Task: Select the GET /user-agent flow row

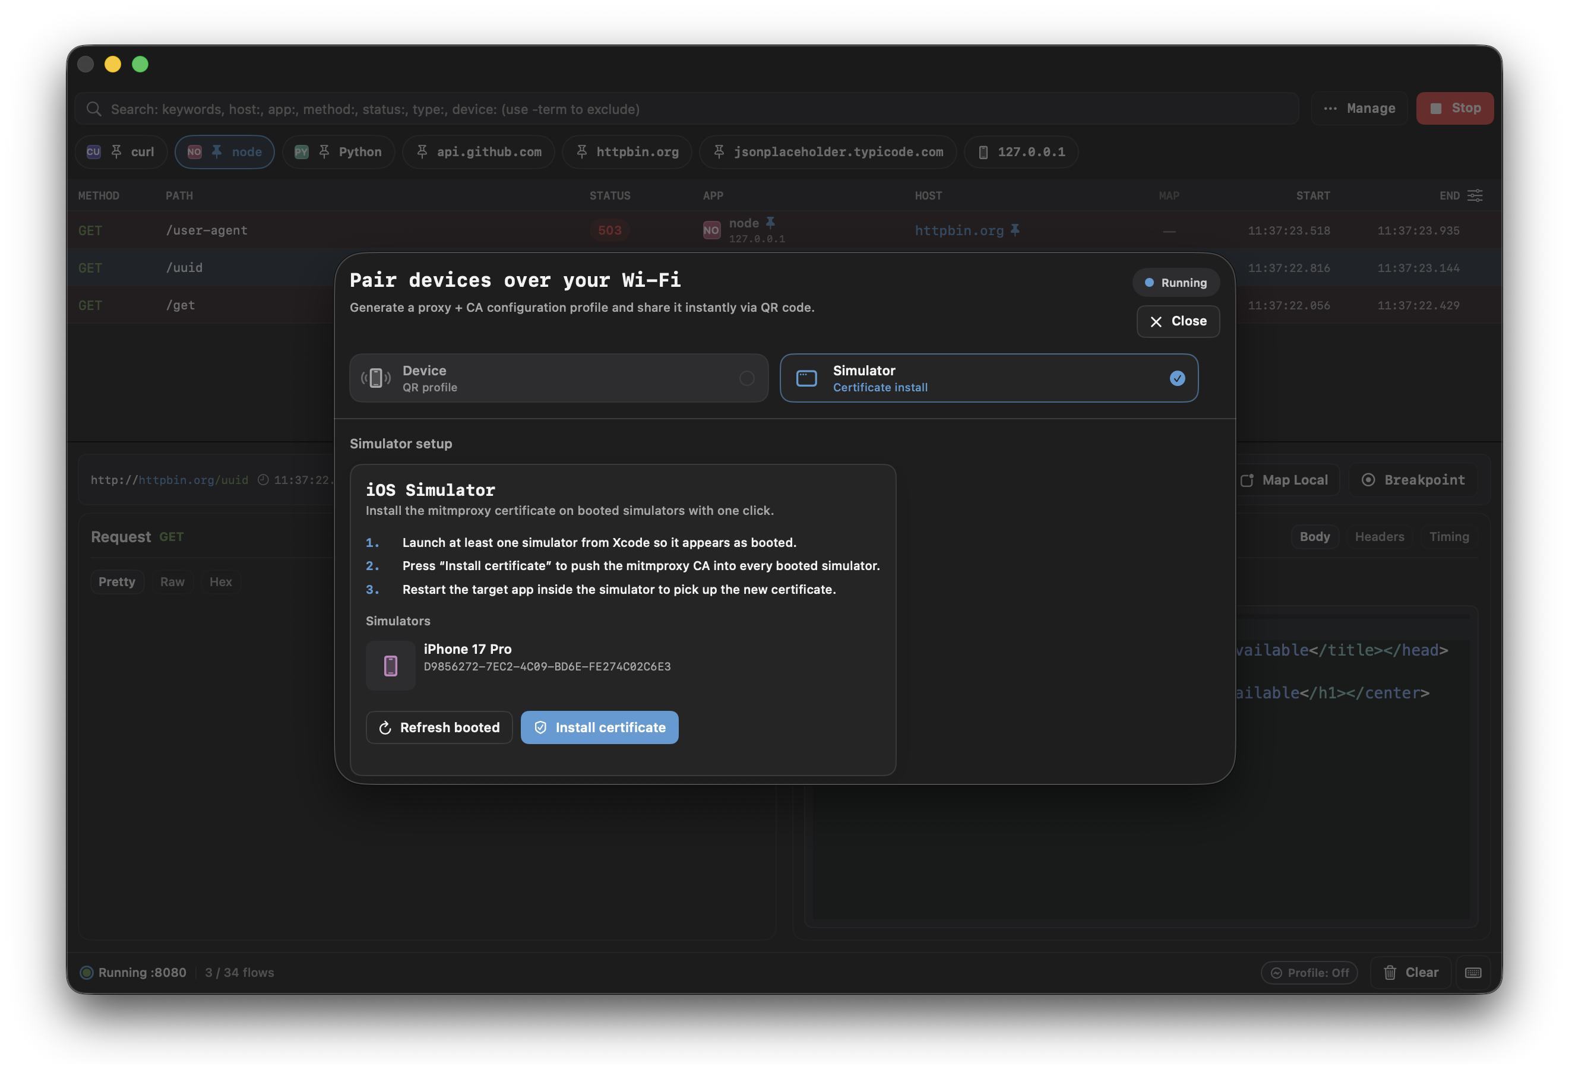Action: [784, 230]
